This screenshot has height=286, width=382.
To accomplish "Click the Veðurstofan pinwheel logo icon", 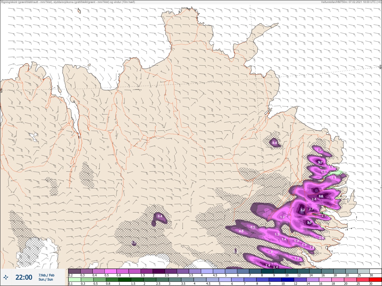I will pyautogui.click(x=6, y=278).
